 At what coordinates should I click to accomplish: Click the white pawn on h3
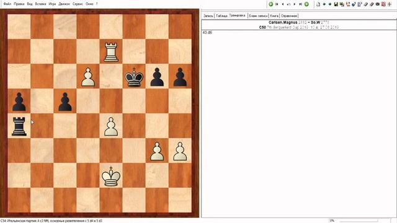click(x=180, y=151)
